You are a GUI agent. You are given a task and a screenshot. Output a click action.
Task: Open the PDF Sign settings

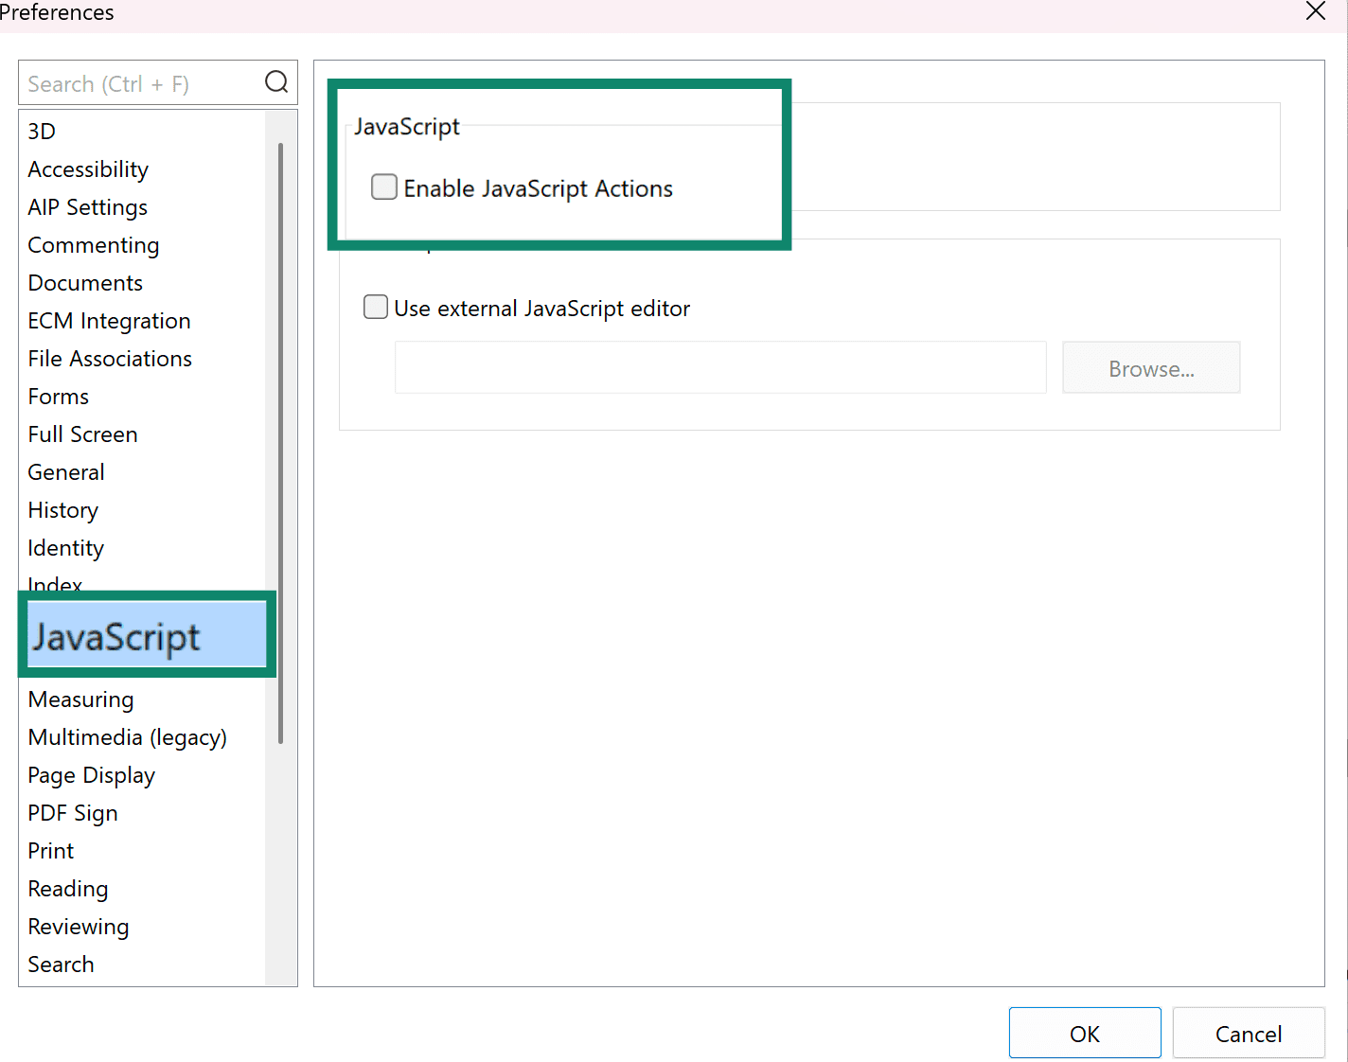[73, 812]
